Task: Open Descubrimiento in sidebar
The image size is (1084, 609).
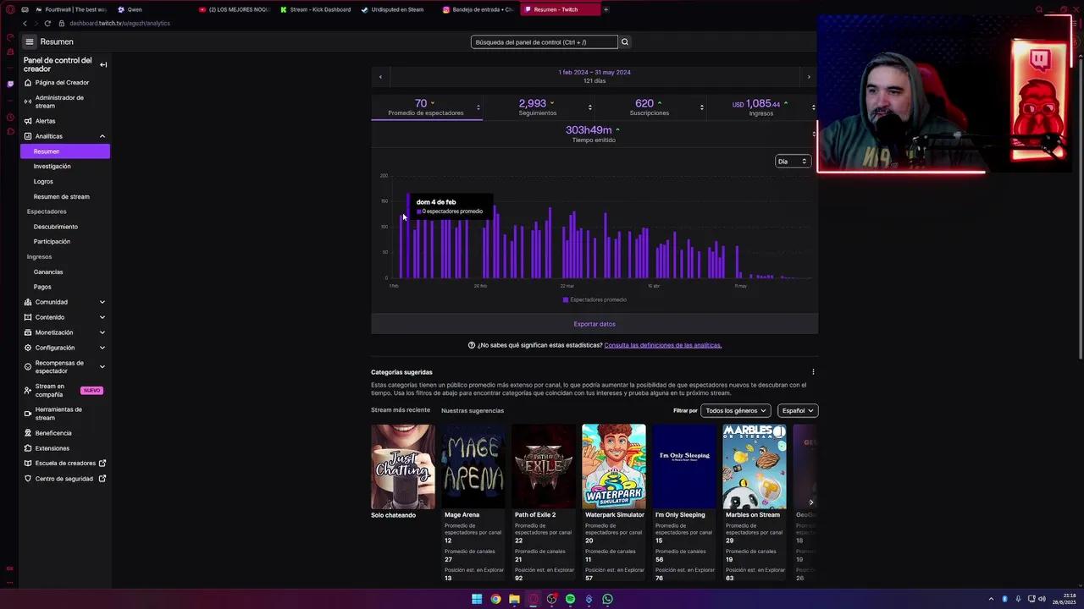Action: (56, 227)
